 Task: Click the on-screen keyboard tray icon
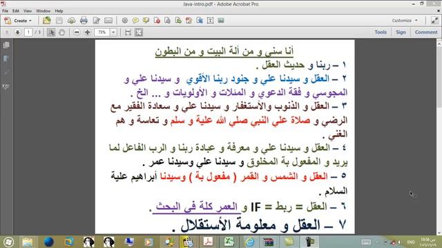(x=366, y=242)
